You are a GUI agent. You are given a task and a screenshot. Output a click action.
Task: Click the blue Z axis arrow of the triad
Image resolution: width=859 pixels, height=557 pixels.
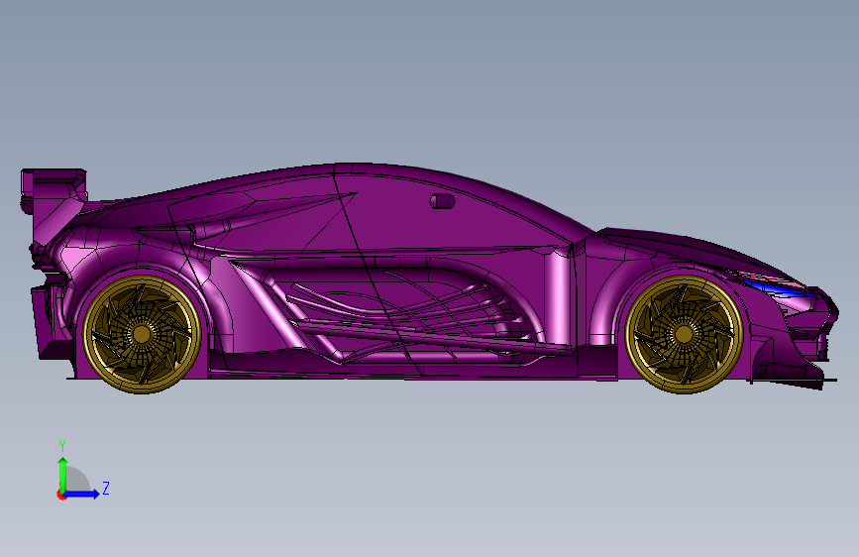(81, 494)
